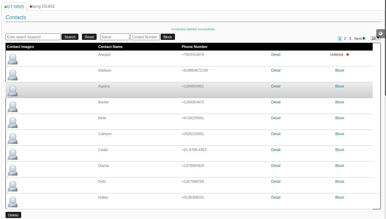386x219 pixels.
Task: Block the contact Agatha
Action: coord(339,86)
